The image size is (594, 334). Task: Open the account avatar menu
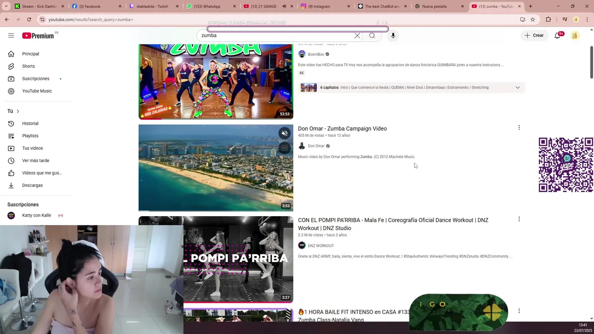[575, 35]
